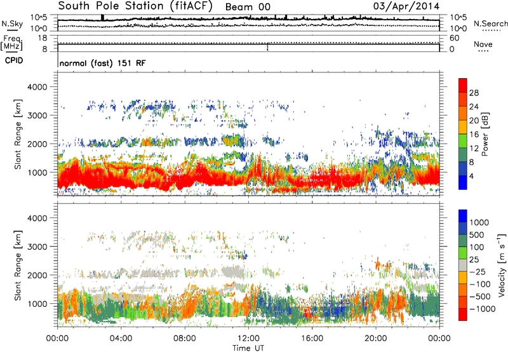Viewport: 508px width, 352px height.
Task: Click the gray segment of velocity colorbar
Action: (463, 266)
